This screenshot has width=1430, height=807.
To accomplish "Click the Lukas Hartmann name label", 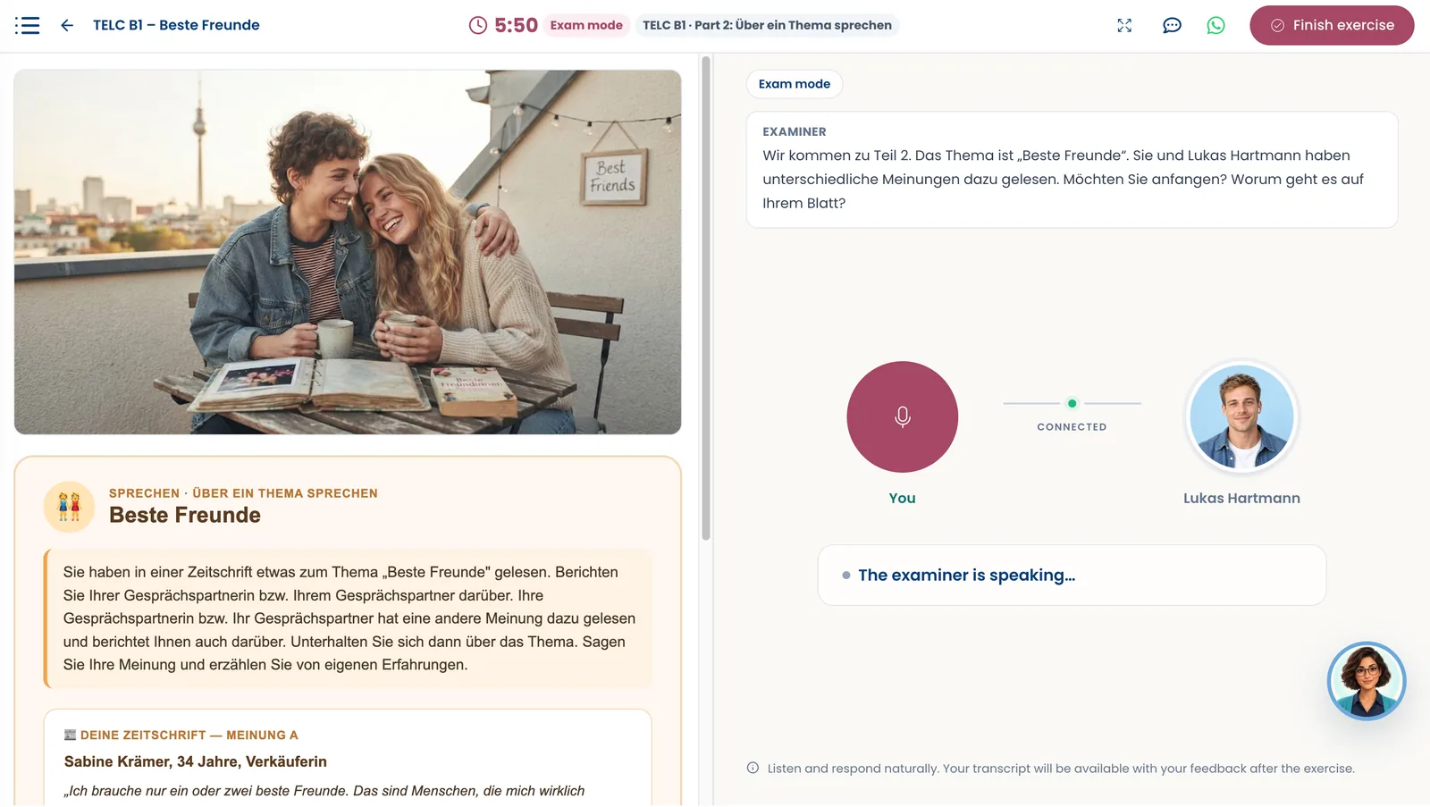I will pos(1241,498).
